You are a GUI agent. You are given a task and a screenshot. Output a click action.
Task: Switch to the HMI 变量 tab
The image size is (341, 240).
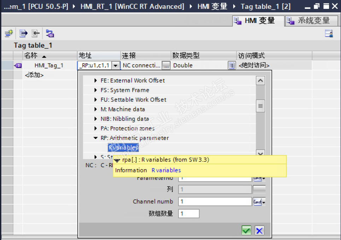click(258, 21)
